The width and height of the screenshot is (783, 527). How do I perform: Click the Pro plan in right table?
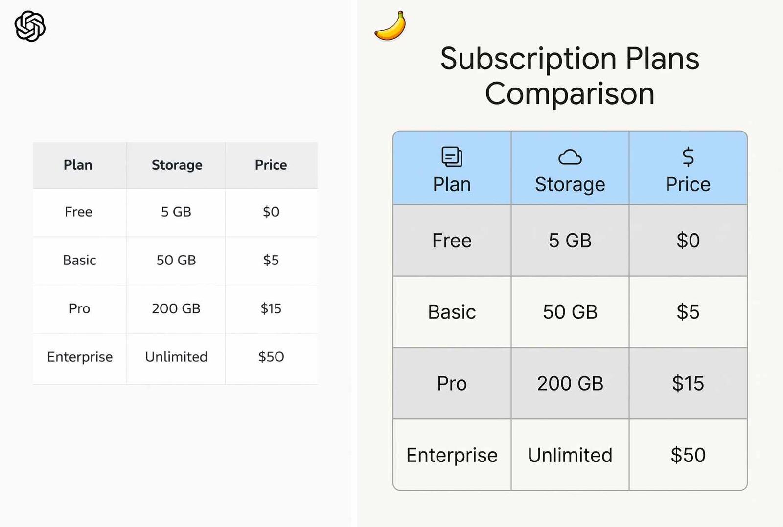coord(452,384)
